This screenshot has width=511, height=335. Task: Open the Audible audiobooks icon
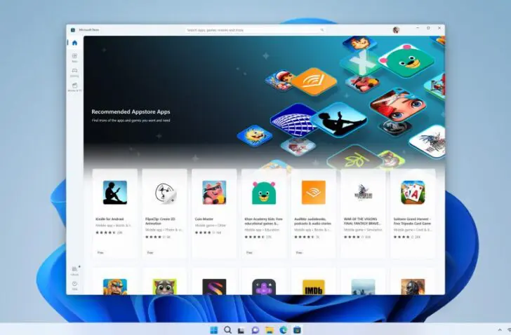pos(314,193)
